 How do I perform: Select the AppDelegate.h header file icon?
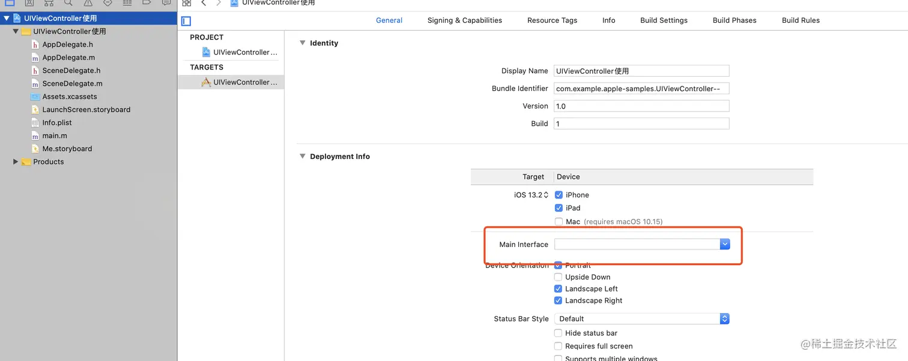click(x=35, y=44)
